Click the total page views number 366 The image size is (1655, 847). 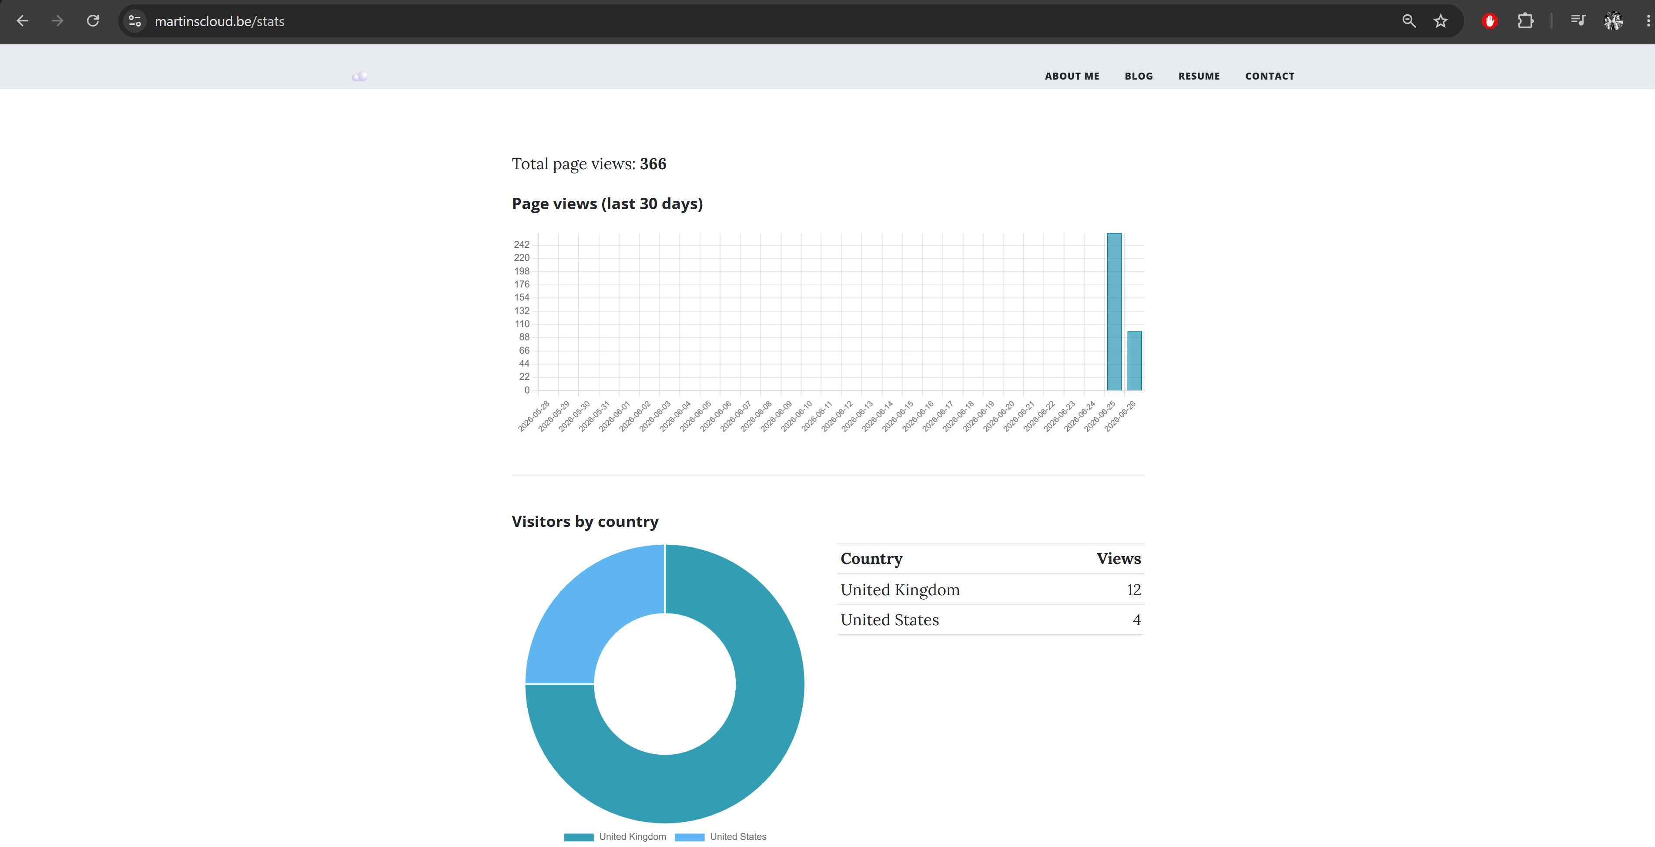(x=653, y=164)
